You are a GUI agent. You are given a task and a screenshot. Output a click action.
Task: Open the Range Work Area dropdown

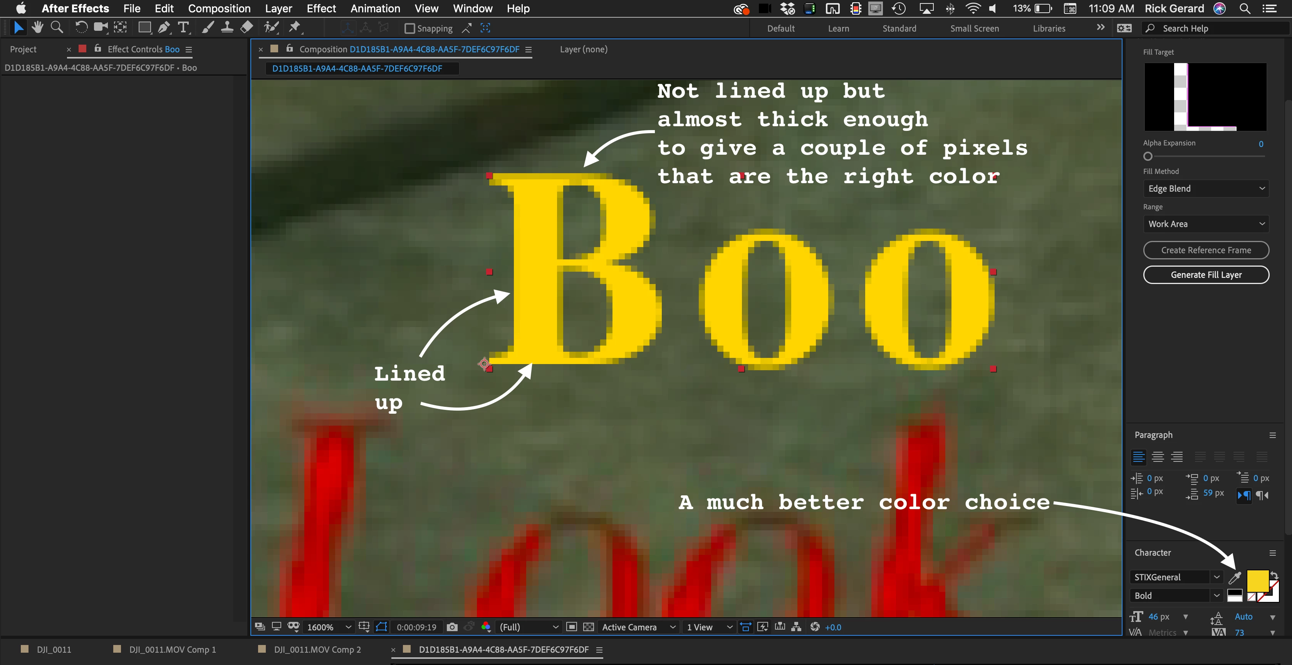click(1206, 224)
